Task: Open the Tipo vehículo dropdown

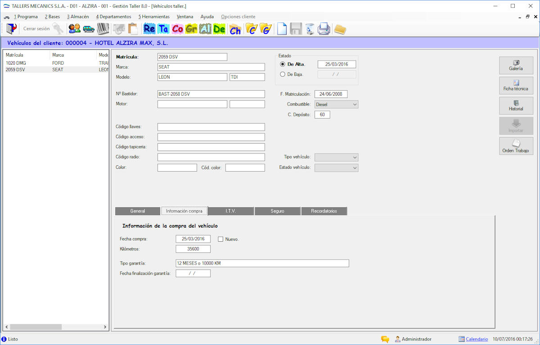Action: click(336, 157)
